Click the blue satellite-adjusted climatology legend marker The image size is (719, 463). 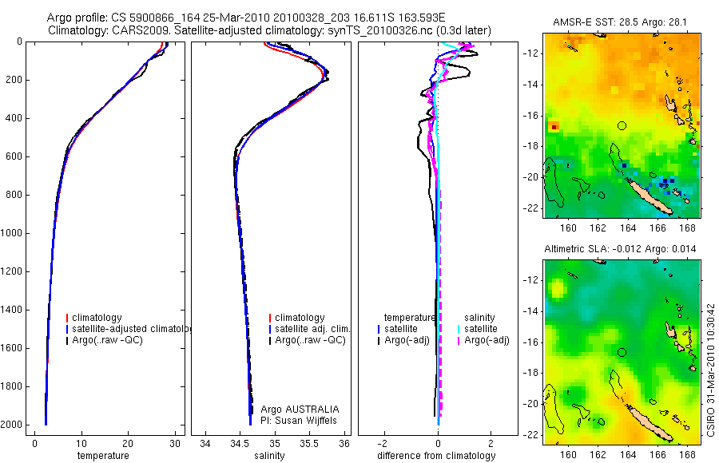[67, 329]
